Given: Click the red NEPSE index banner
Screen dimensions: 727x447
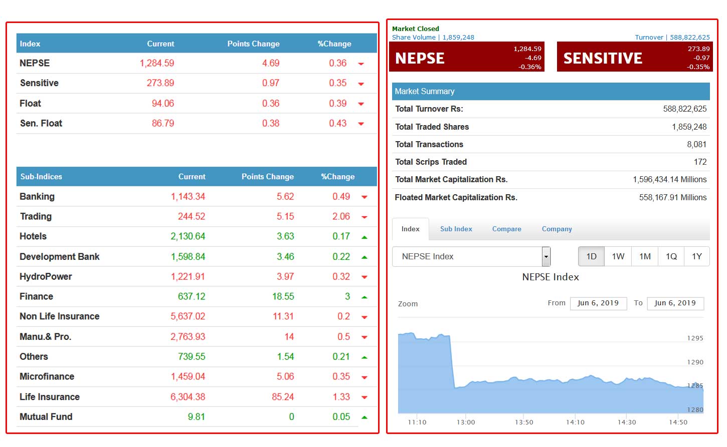Looking at the screenshot, I should point(467,57).
